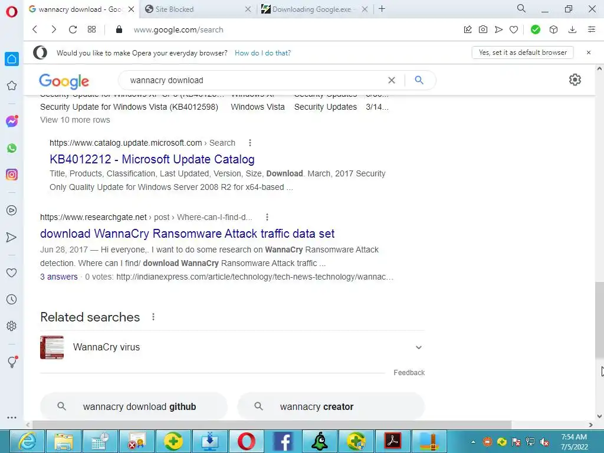Search tabs with the magnifier icon

coord(521,8)
